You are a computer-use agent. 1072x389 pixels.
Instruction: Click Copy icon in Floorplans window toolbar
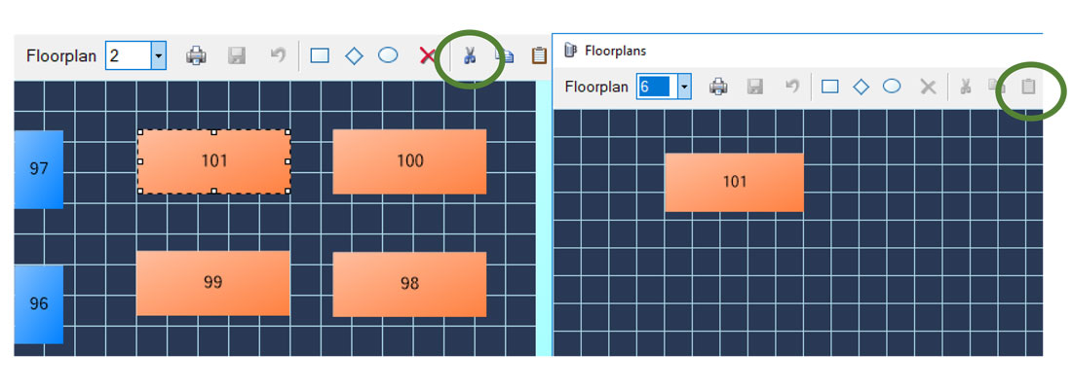[x=995, y=87]
